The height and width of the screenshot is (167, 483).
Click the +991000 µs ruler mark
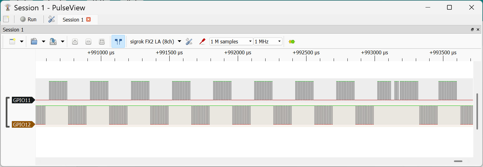(x=101, y=53)
